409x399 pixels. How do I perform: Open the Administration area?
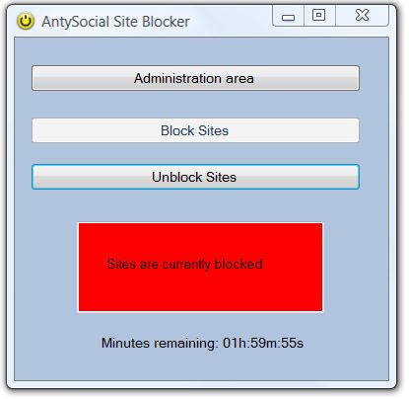click(x=195, y=78)
